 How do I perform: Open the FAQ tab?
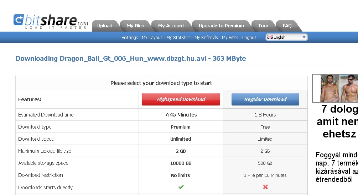pos(287,26)
